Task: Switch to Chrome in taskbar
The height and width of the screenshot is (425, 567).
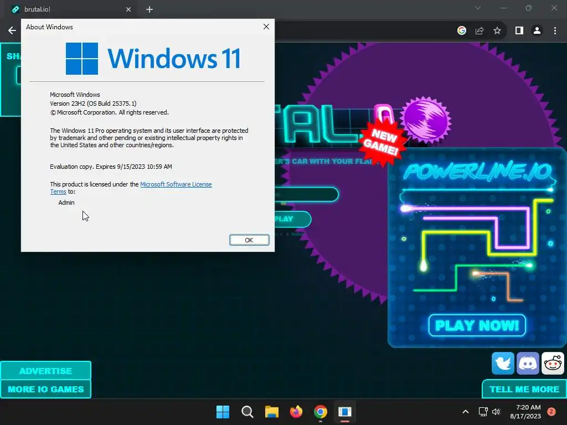Action: (x=321, y=412)
